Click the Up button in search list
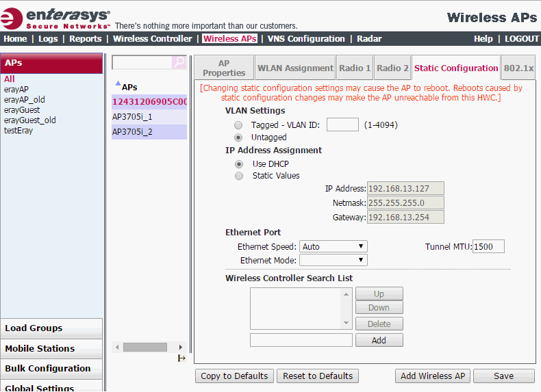This screenshot has width=541, height=392. [379, 293]
